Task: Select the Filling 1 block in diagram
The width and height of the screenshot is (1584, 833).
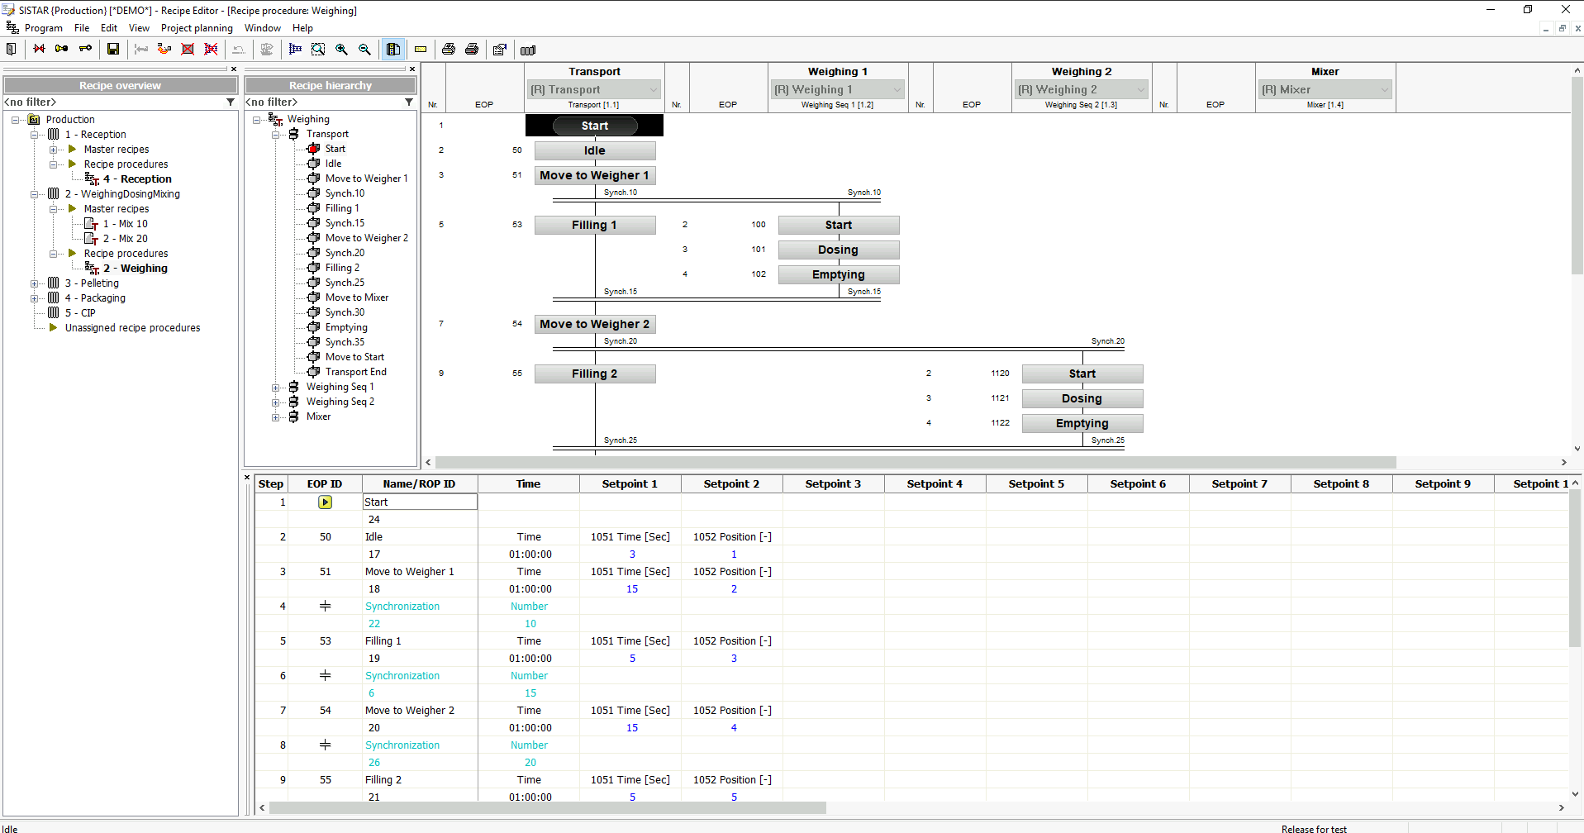Action: (x=594, y=225)
